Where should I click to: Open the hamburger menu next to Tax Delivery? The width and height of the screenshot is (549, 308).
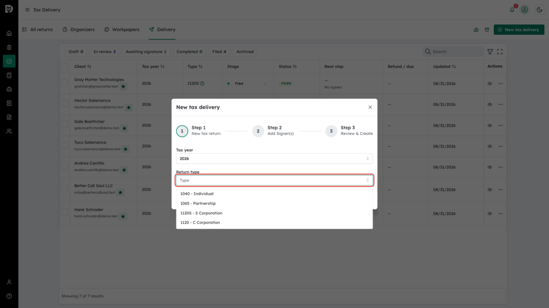pyautogui.click(x=27, y=10)
